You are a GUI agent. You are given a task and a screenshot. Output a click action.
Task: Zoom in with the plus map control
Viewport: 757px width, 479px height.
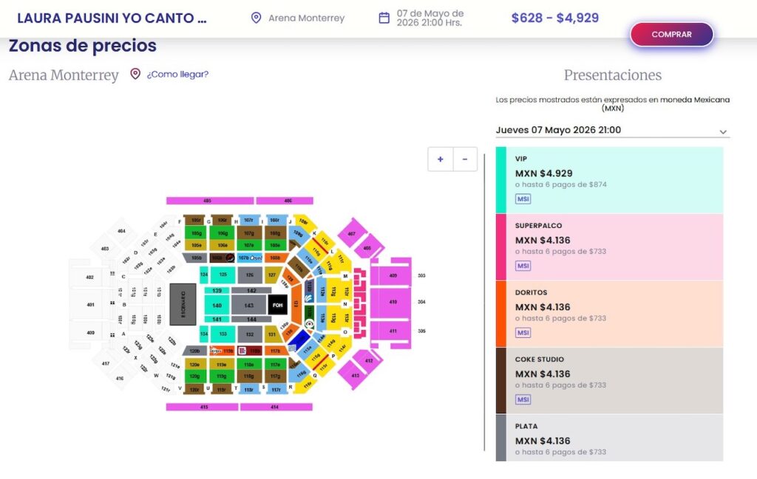[440, 159]
